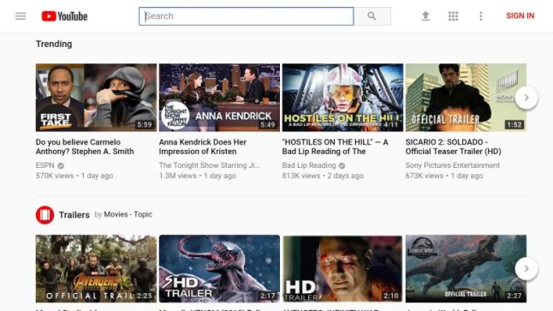Image resolution: width=553 pixels, height=311 pixels.
Task: Open title 'HOSTILES ON THE HILL' Bad Lip Reading
Action: click(335, 147)
